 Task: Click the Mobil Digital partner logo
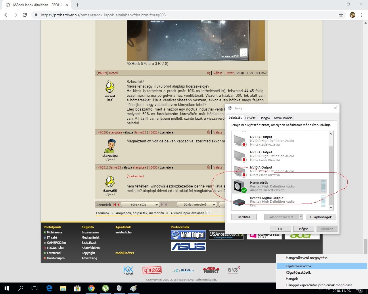188,235
